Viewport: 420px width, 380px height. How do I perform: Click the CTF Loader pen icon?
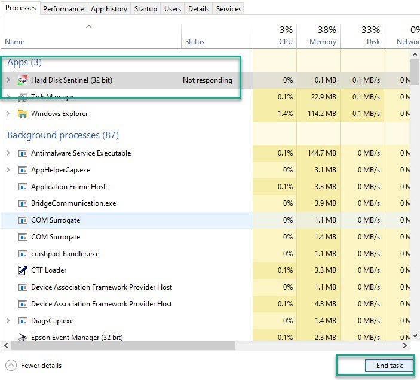pos(23,270)
